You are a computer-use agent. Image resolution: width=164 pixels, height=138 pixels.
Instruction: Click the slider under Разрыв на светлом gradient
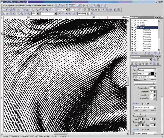[144, 83]
